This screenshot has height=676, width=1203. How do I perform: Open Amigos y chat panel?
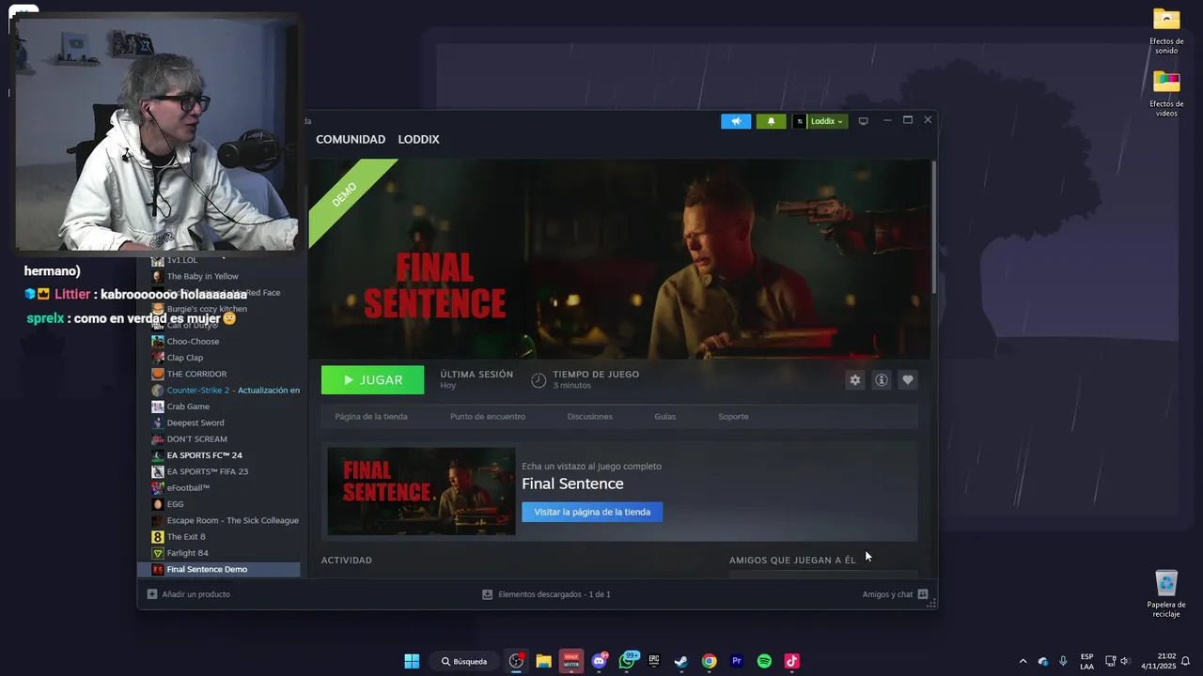[x=895, y=594]
